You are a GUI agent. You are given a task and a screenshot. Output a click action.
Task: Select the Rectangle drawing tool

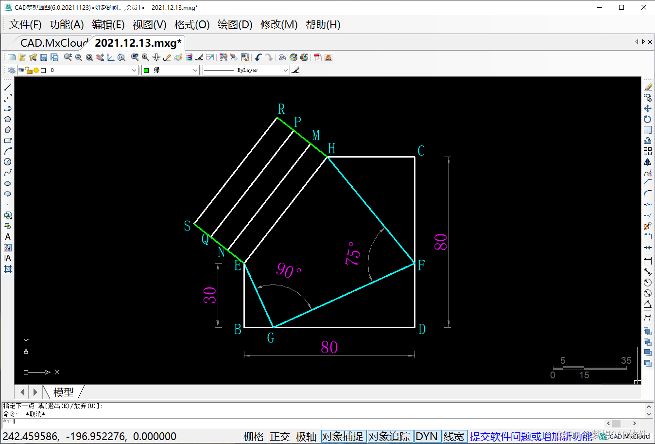click(x=8, y=141)
